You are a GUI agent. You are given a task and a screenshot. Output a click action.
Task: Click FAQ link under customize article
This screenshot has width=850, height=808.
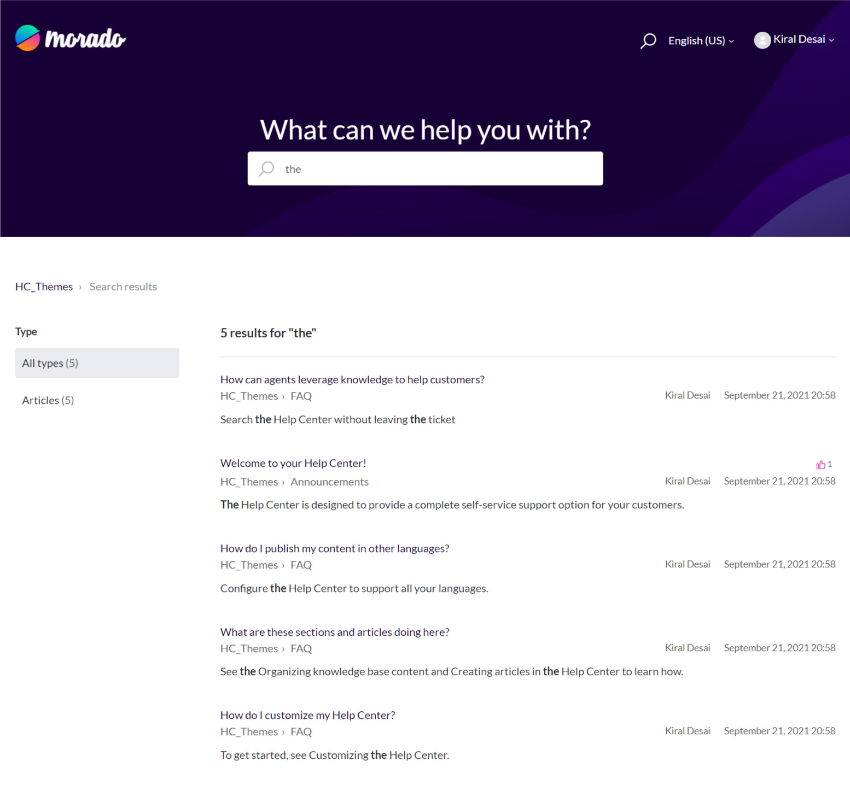[x=301, y=731]
